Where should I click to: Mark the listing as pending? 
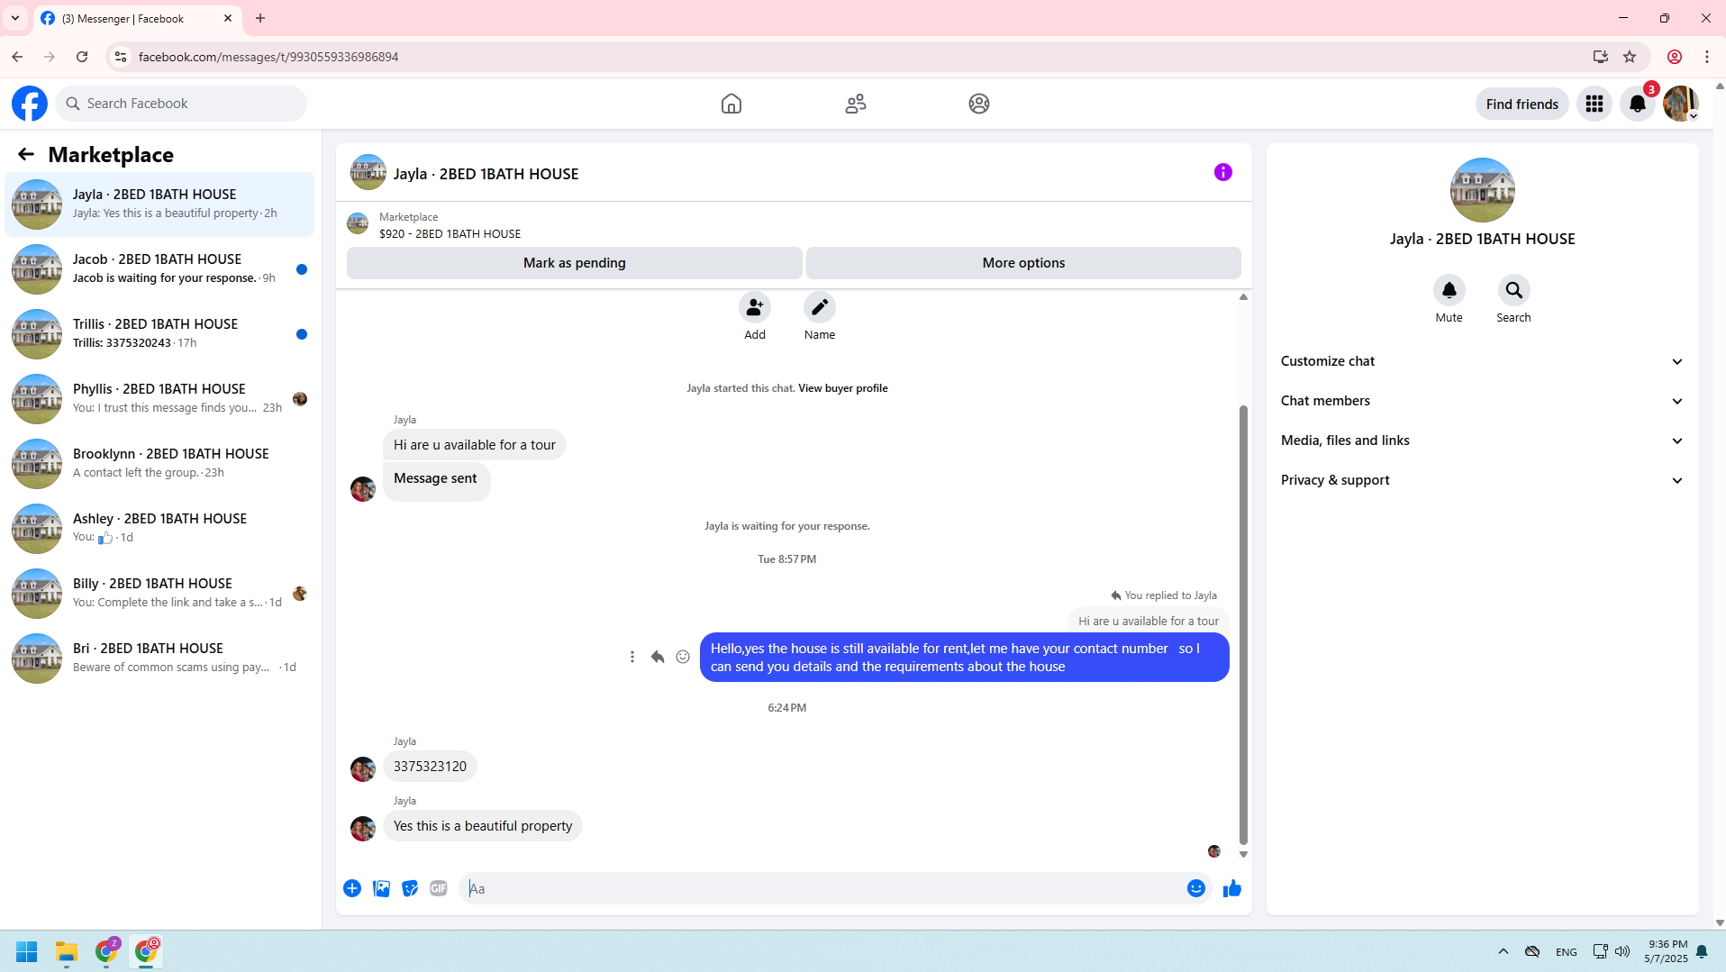574,263
